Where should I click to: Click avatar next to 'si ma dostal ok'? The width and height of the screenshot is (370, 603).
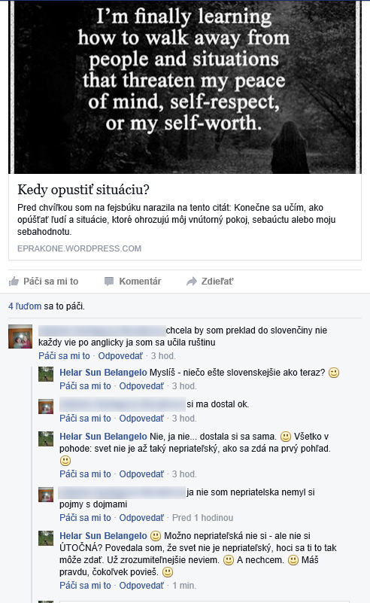point(46,407)
